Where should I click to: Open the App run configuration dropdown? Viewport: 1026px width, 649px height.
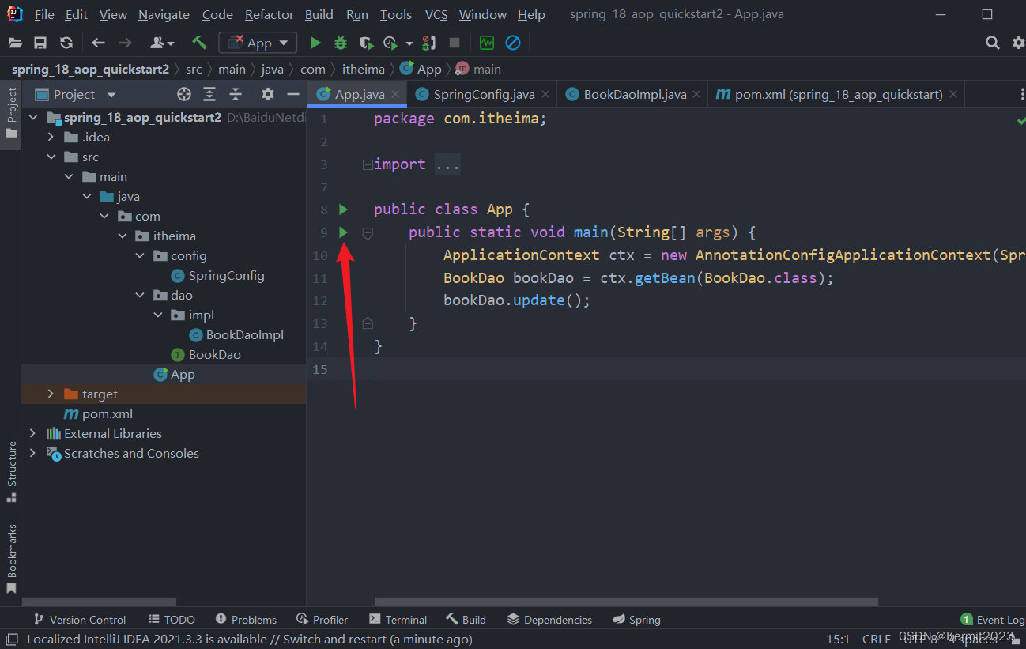(x=258, y=43)
